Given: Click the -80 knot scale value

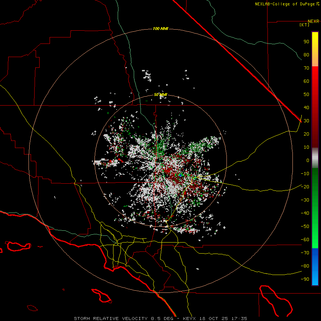Looking at the screenshot, I should 305,266.
